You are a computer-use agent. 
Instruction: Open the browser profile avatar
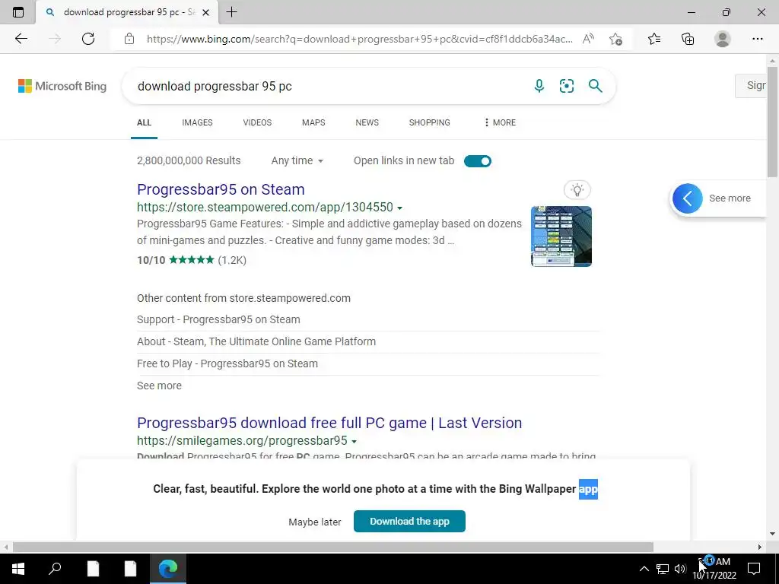point(723,39)
